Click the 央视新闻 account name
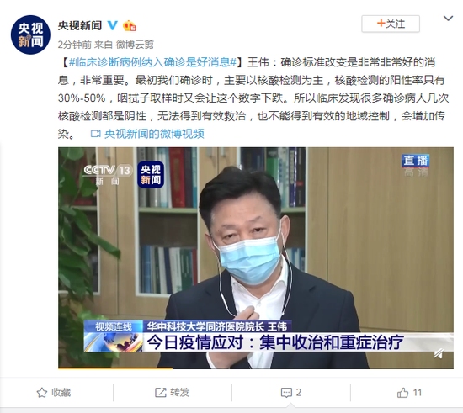463x413 pixels. click(x=80, y=25)
